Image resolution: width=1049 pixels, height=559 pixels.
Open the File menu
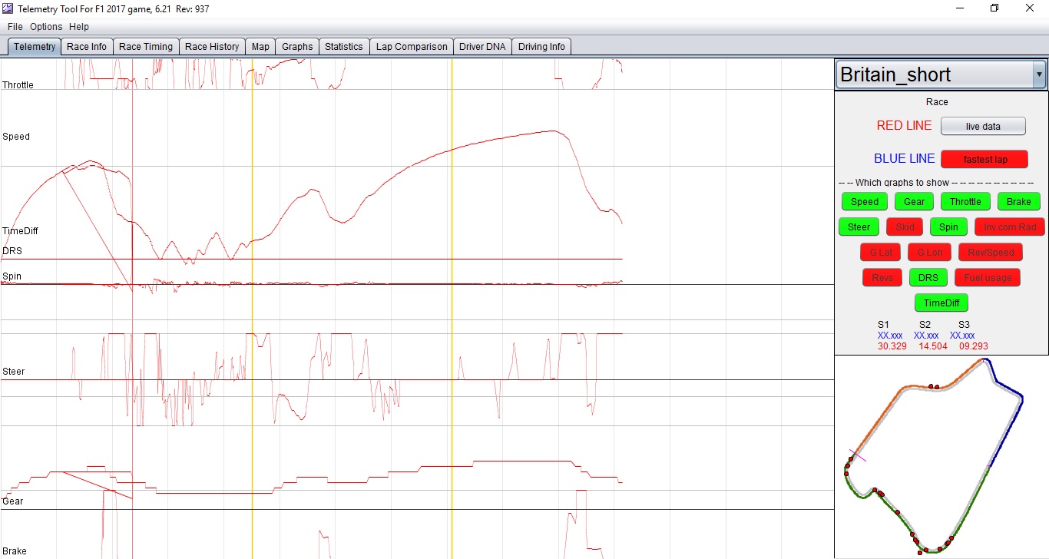(x=15, y=27)
